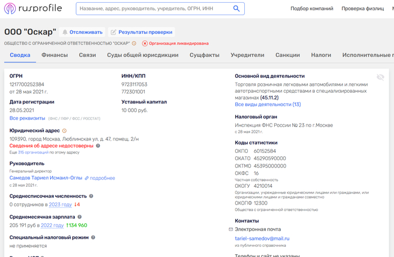This screenshot has width=394, height=257.
Task: Open the 2023 году year selector
Action: (x=60, y=205)
